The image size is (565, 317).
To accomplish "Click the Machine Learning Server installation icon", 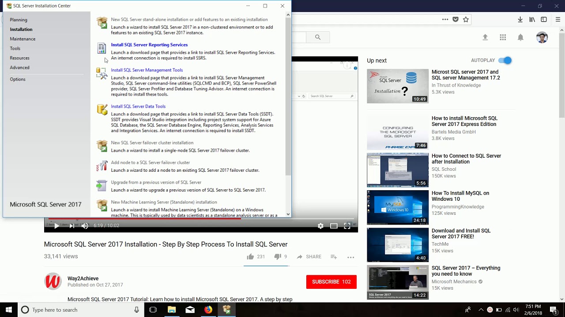I will (102, 206).
